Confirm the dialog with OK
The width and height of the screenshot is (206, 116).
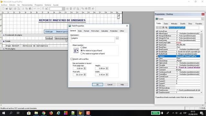[x=98, y=84]
